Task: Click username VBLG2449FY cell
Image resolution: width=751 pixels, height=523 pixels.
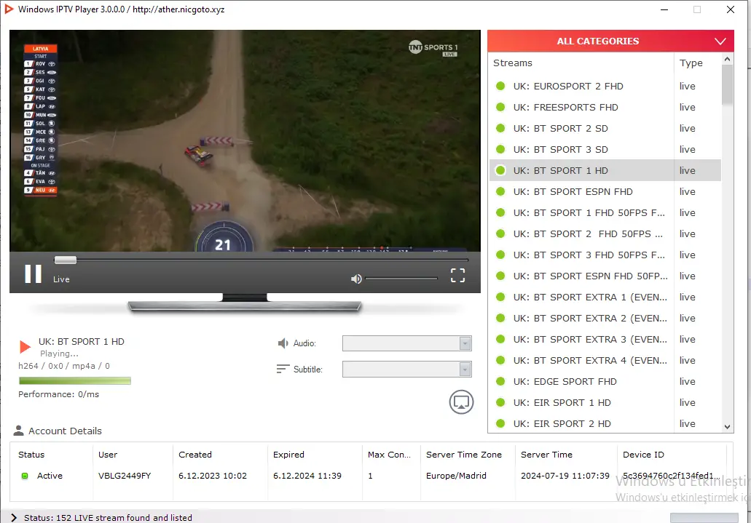Action: point(125,476)
